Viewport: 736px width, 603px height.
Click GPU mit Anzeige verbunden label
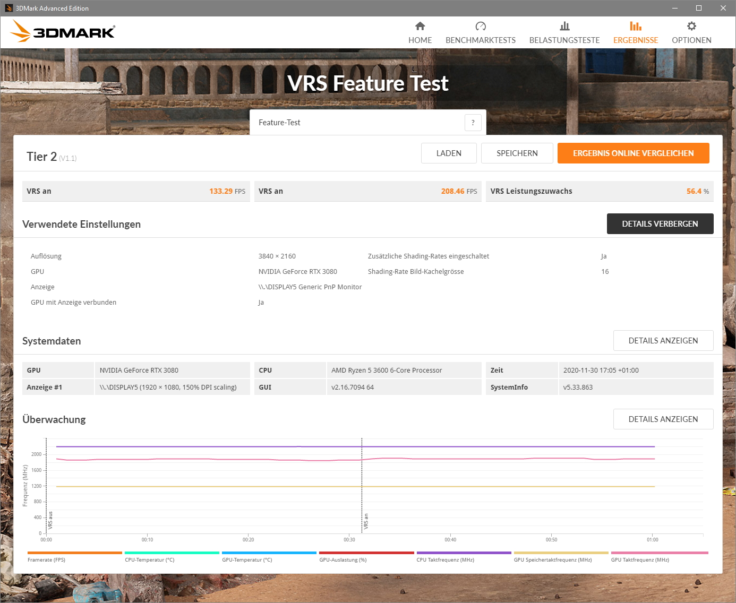pyautogui.click(x=73, y=302)
